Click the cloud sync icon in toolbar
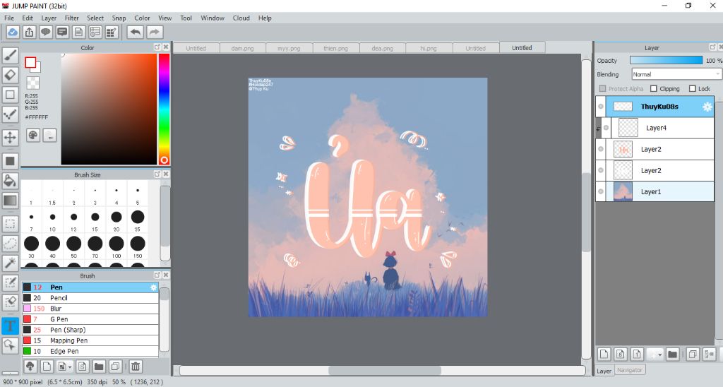This screenshot has width=723, height=387. click(x=13, y=32)
